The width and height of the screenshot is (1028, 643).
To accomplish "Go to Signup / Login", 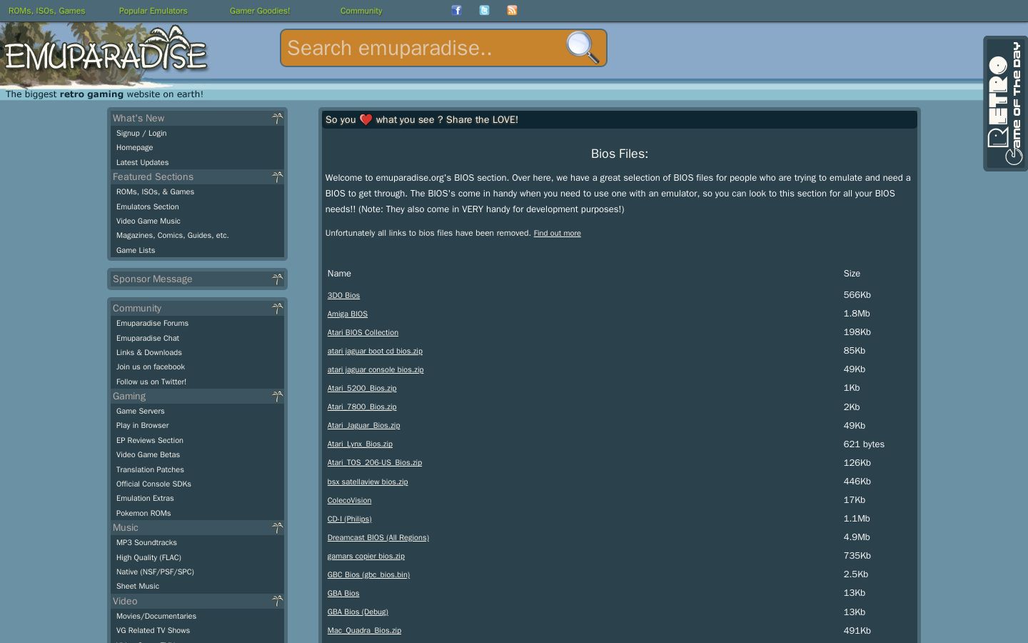I will 141,133.
